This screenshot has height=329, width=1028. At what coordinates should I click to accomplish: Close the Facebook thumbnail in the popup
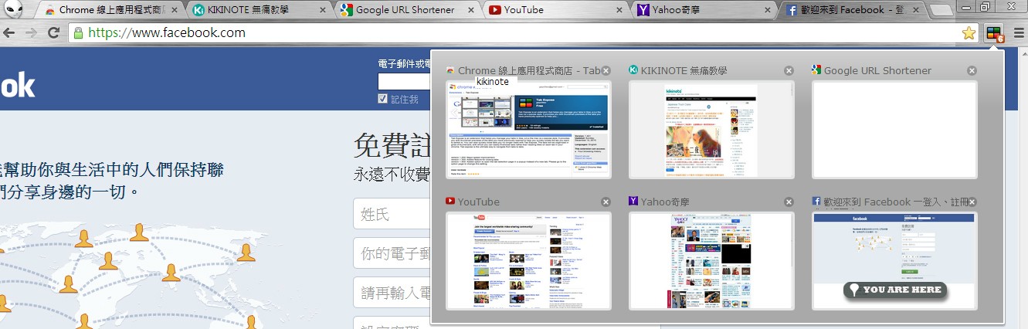(972, 202)
